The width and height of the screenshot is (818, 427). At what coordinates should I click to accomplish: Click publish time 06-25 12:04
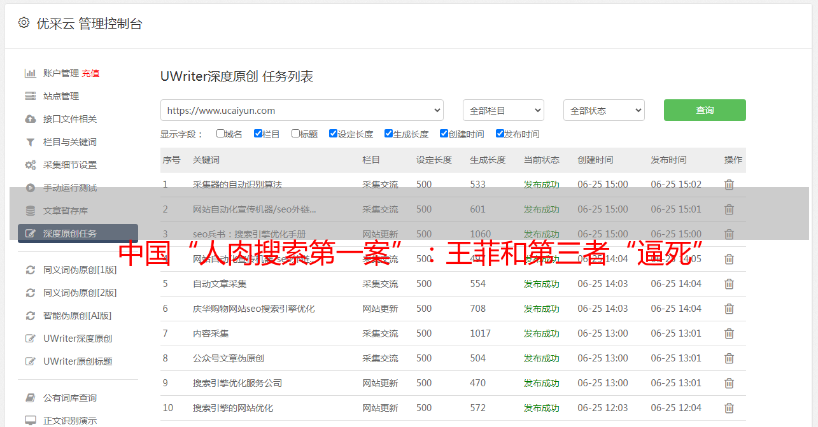click(676, 408)
